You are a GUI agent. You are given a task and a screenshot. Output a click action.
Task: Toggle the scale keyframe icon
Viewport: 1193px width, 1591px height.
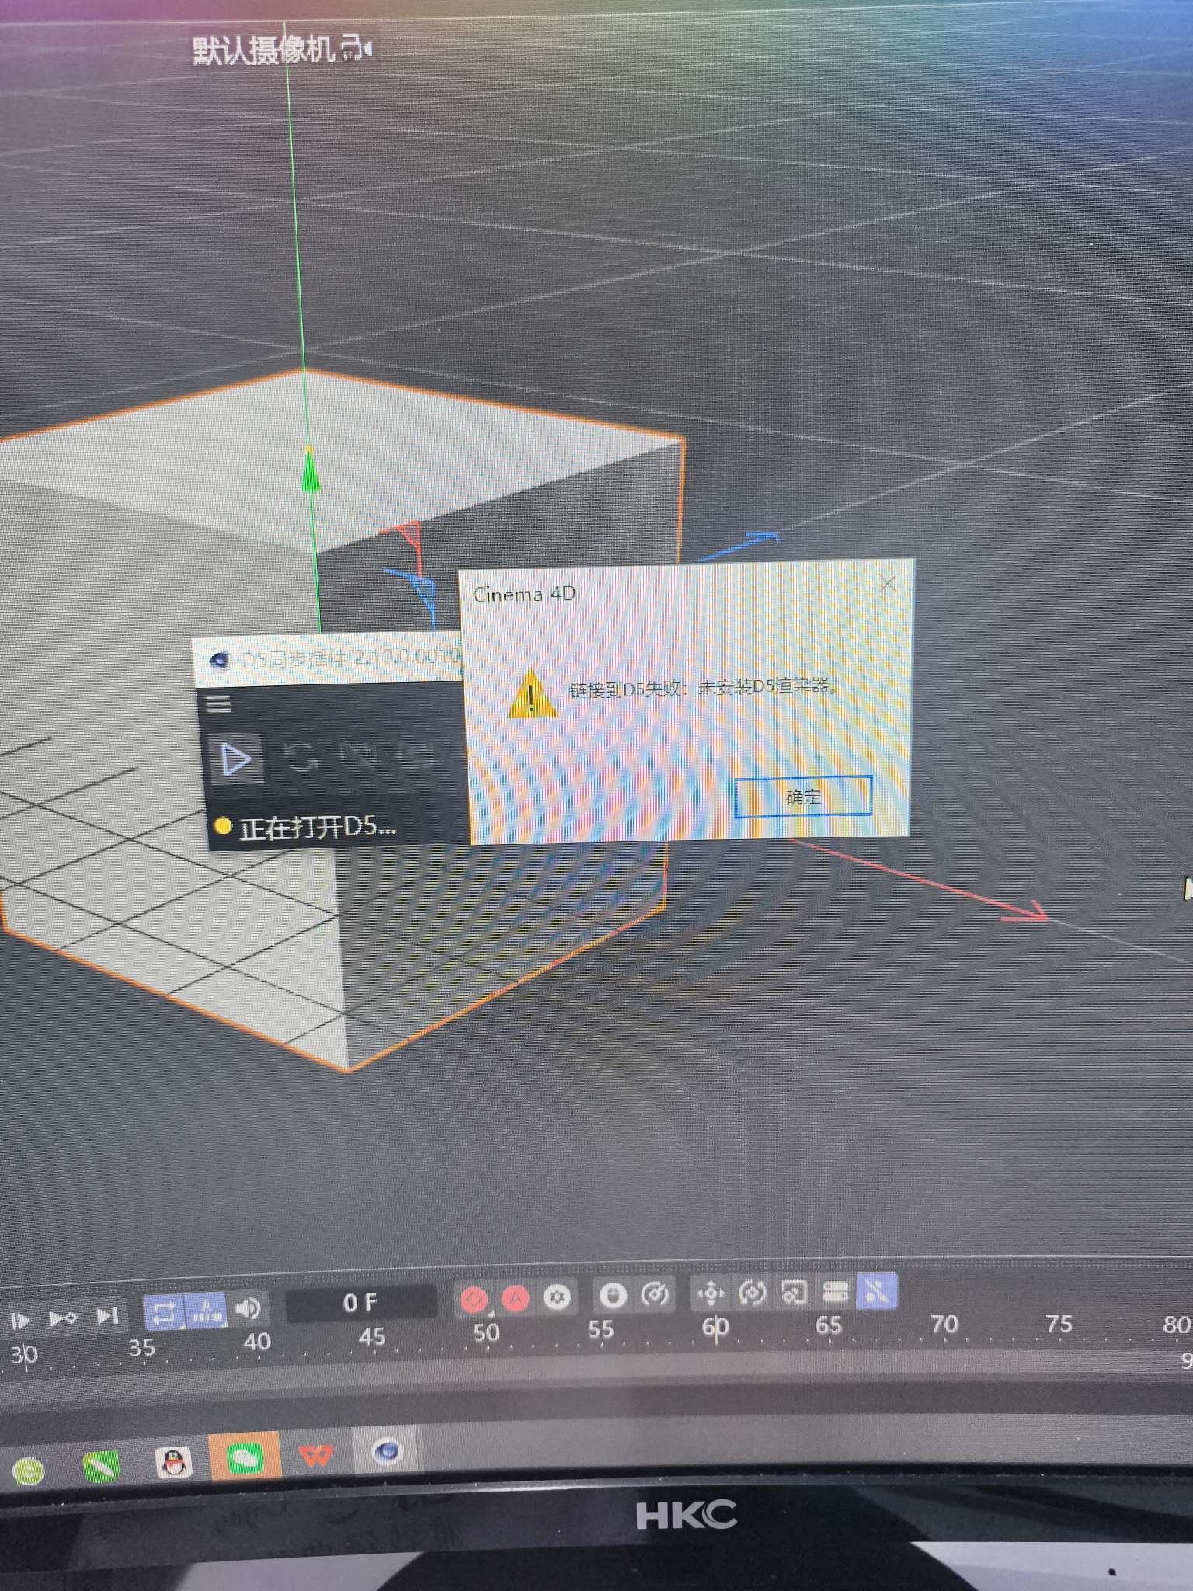(793, 1293)
